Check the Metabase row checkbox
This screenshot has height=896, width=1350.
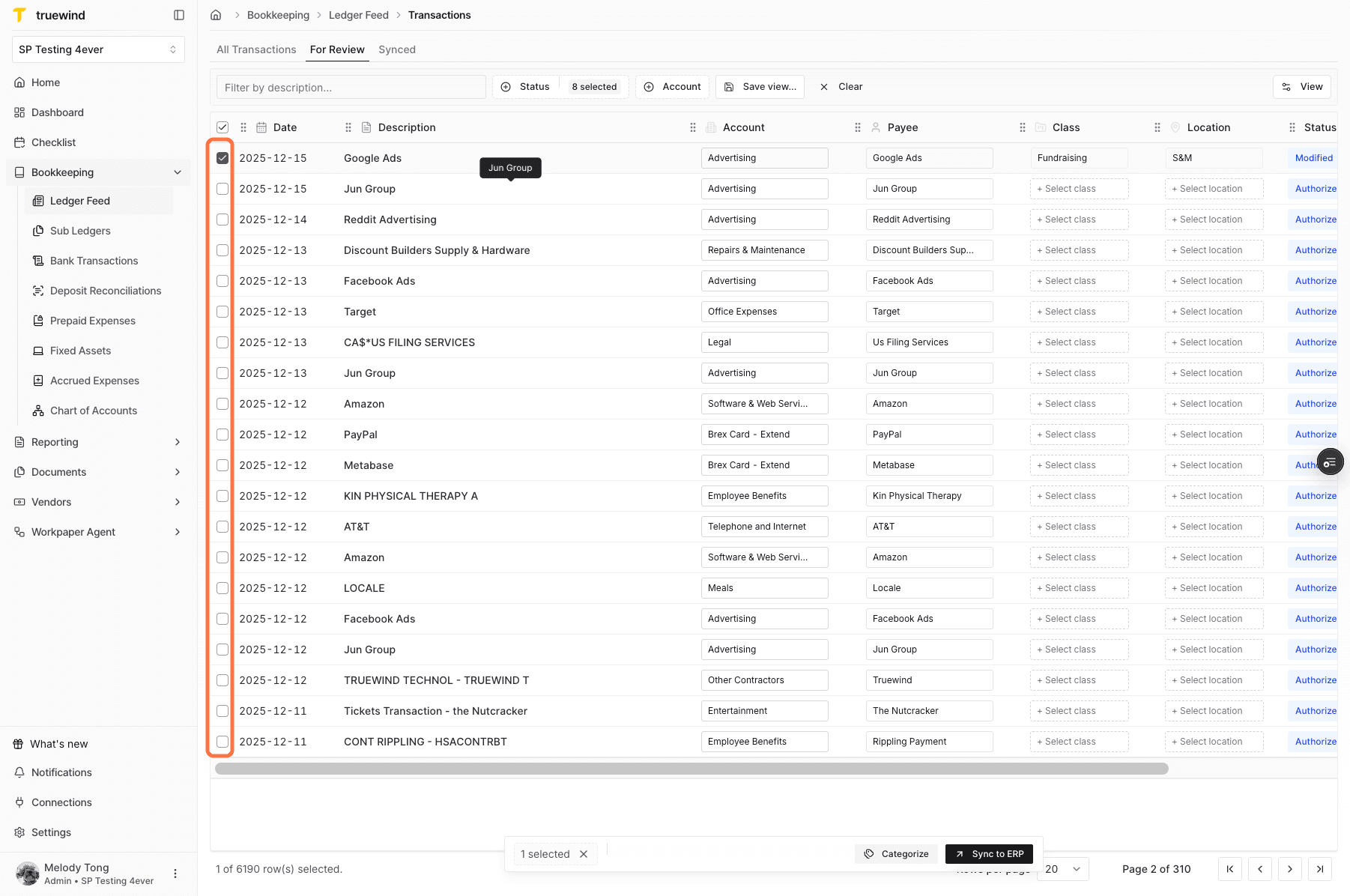pos(223,465)
